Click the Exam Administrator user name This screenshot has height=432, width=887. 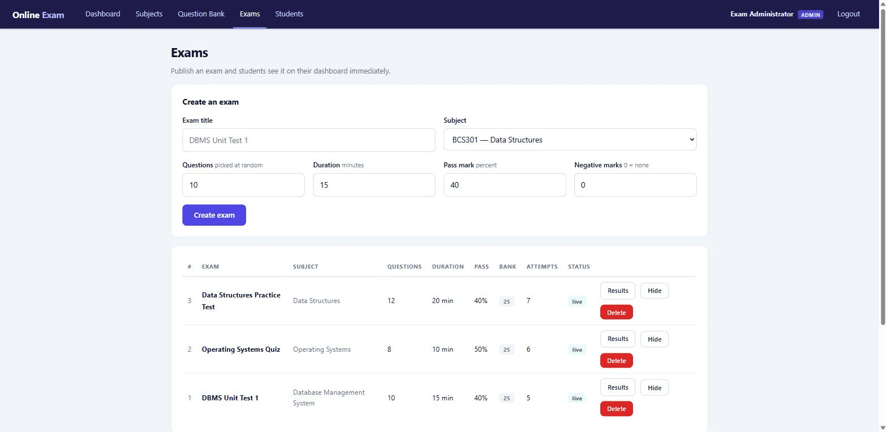(x=761, y=14)
